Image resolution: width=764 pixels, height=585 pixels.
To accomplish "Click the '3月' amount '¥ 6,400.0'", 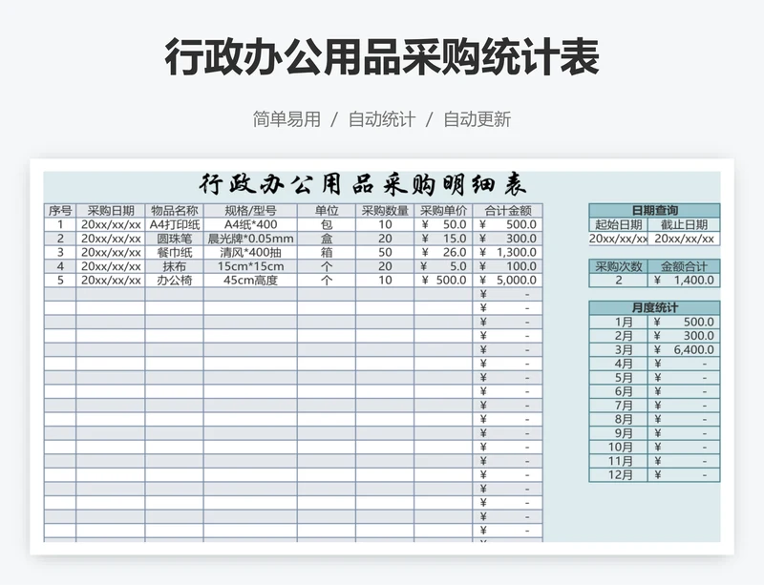I will pyautogui.click(x=684, y=349).
